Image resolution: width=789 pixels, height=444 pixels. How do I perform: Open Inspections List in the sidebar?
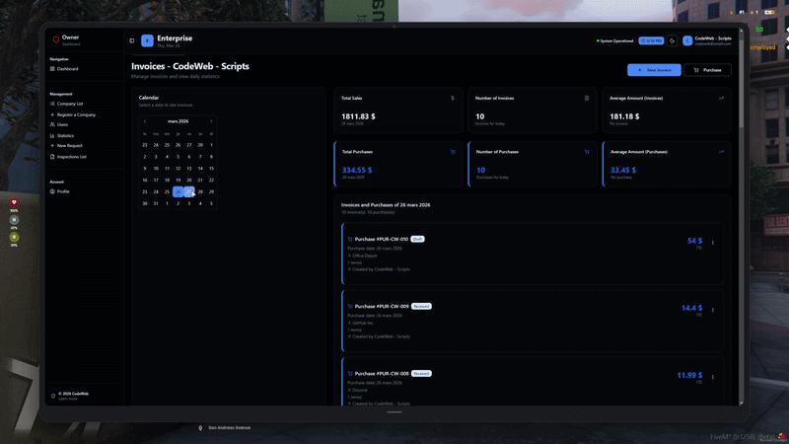(71, 156)
